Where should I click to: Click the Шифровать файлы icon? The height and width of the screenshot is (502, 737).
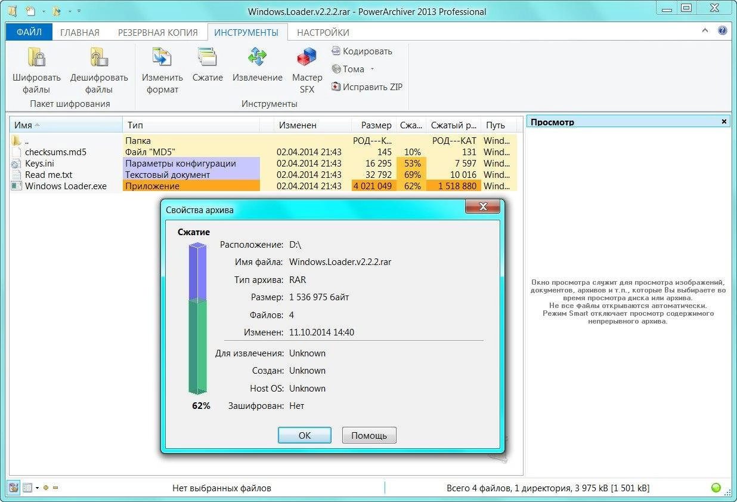[36, 57]
